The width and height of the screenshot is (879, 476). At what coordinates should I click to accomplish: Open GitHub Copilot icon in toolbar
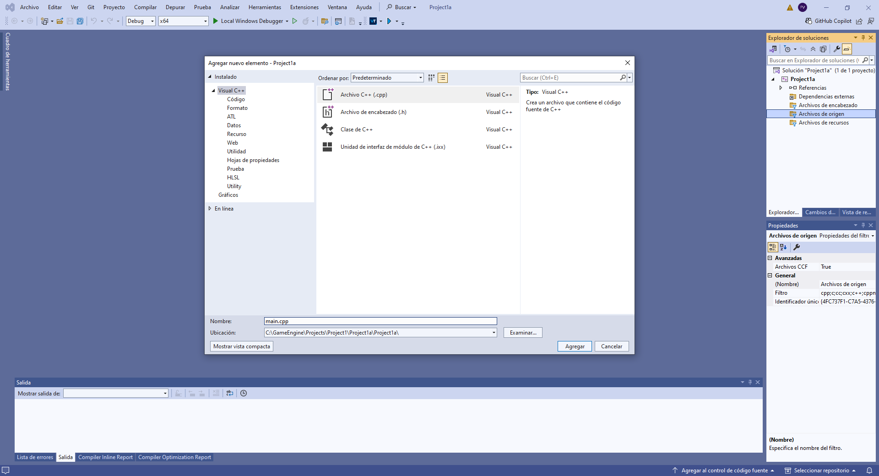809,21
